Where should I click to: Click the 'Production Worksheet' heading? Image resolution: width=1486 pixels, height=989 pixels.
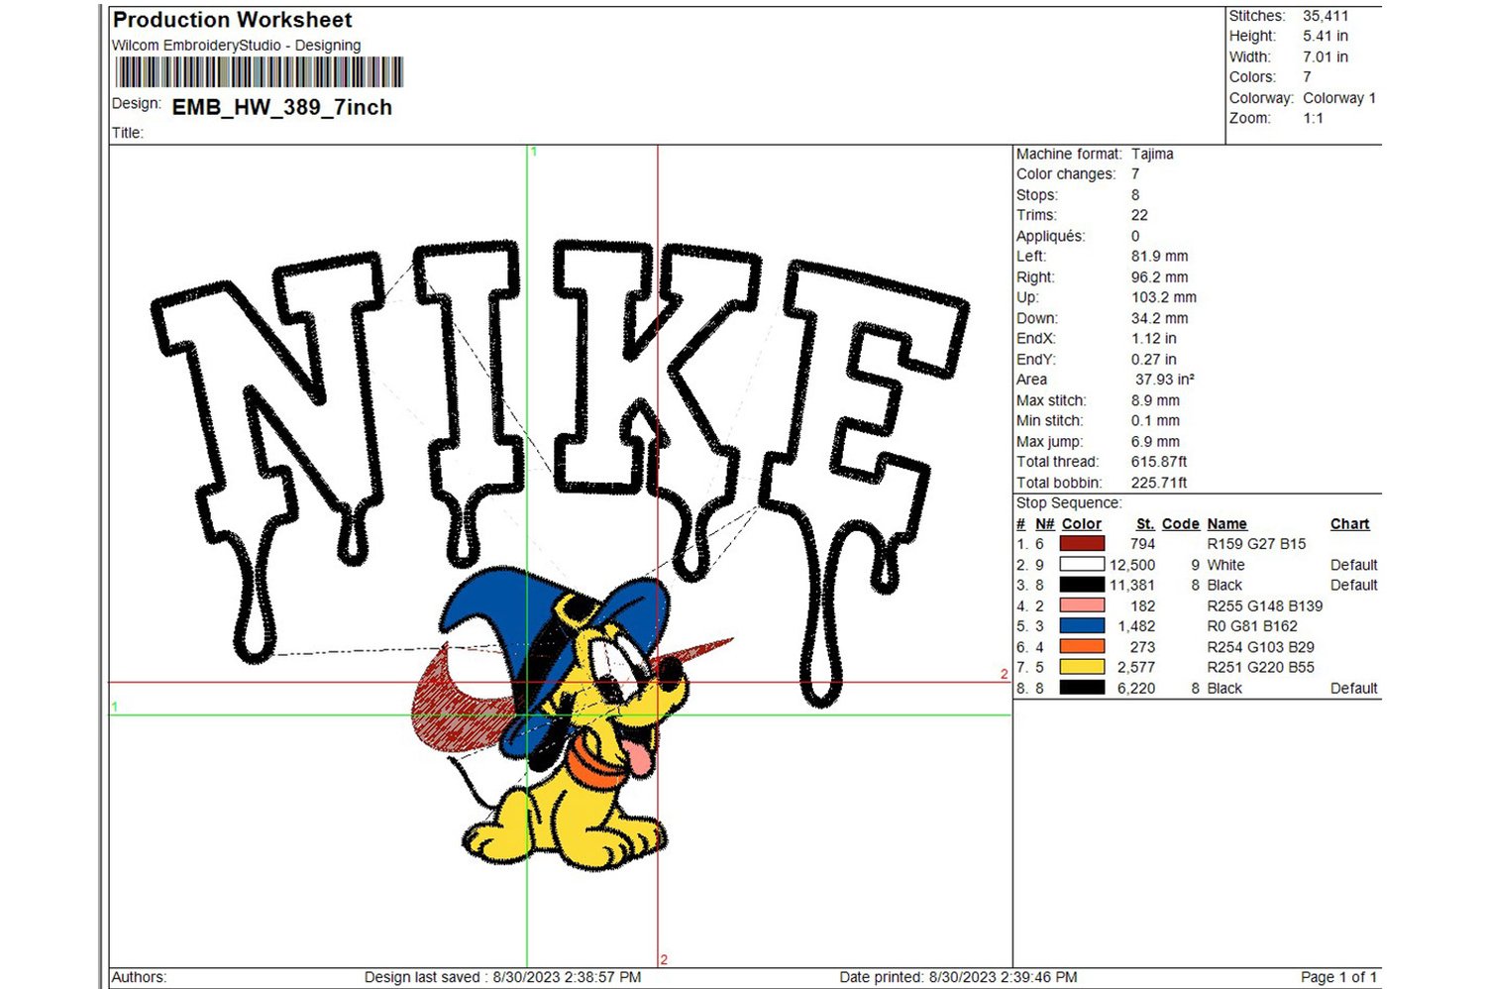click(233, 20)
